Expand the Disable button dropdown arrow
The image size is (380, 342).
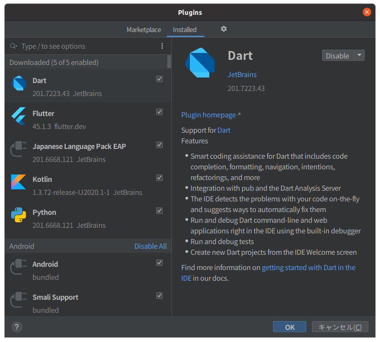(x=360, y=55)
